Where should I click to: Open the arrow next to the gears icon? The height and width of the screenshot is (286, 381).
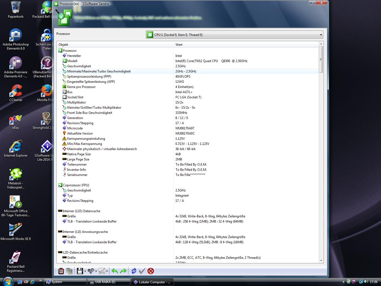[x=96, y=271]
